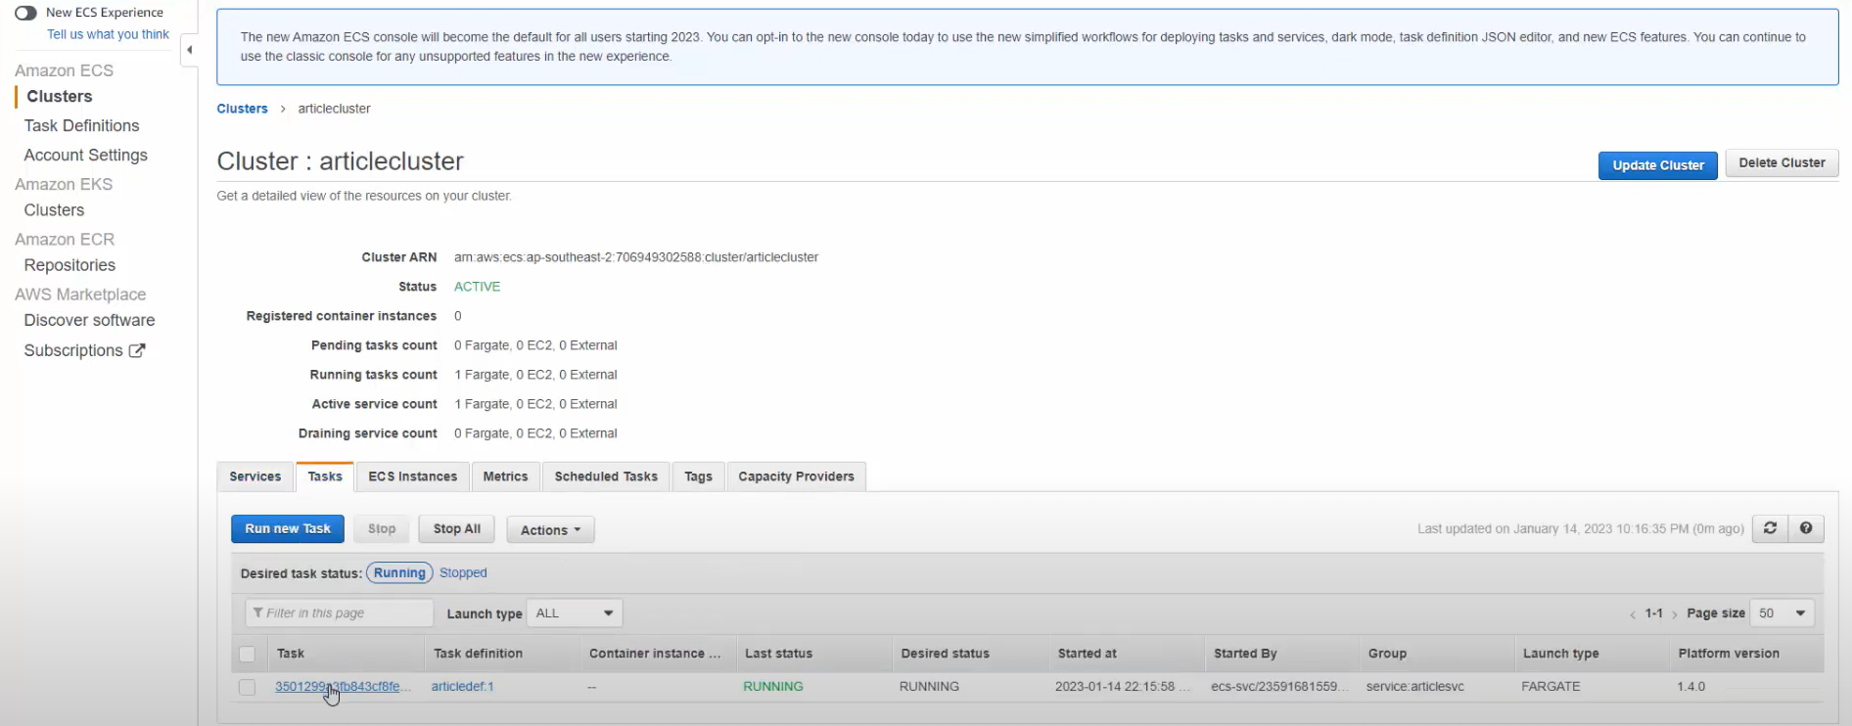Click the Stop All button
Screen dimensions: 1852x726
coord(457,528)
